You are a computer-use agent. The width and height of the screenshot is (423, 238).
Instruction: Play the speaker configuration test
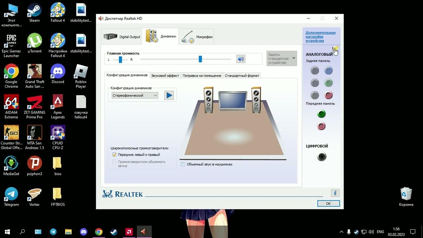(x=169, y=95)
